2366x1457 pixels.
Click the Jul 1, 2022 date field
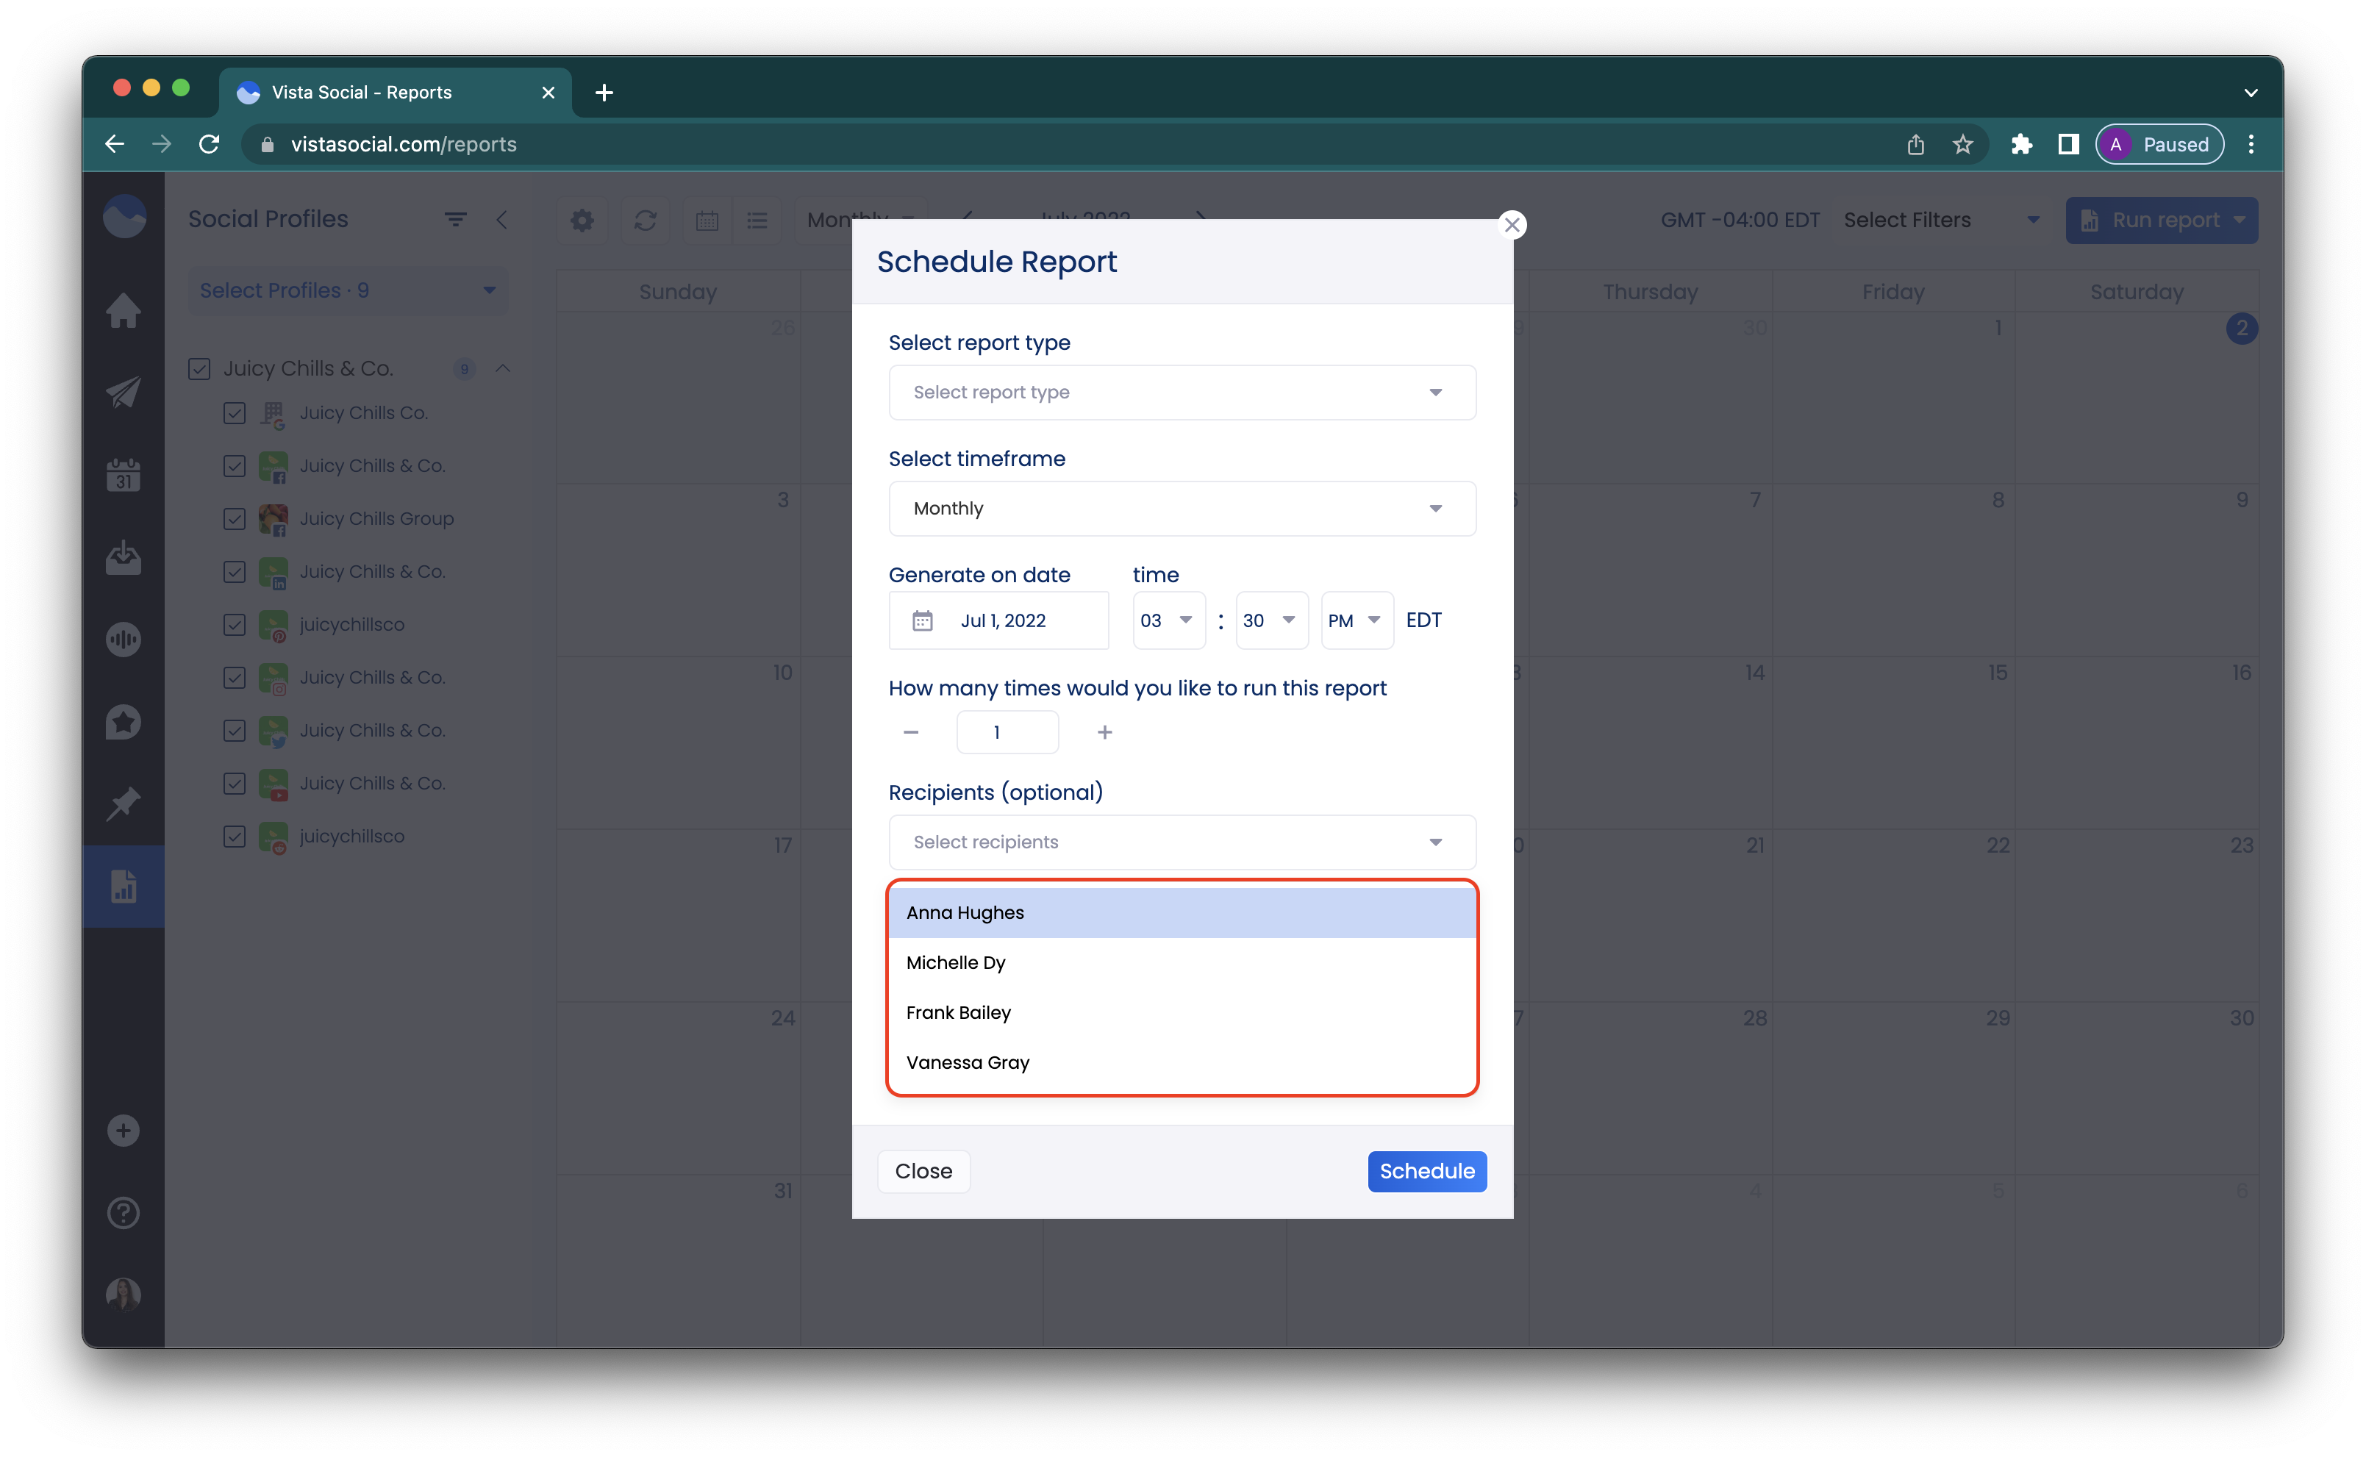click(998, 620)
